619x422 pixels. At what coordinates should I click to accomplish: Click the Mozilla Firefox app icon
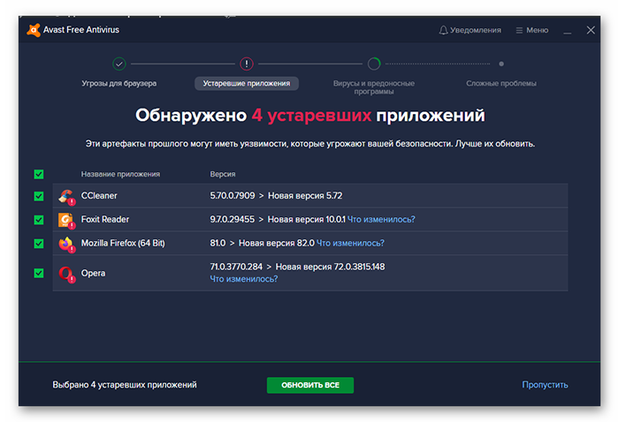click(66, 244)
